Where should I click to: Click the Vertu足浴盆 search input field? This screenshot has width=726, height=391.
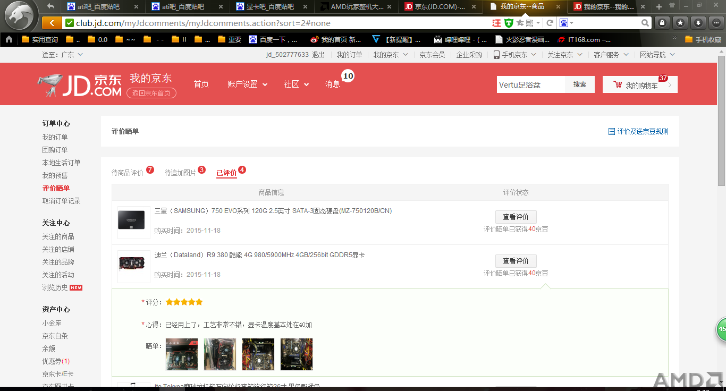point(531,84)
